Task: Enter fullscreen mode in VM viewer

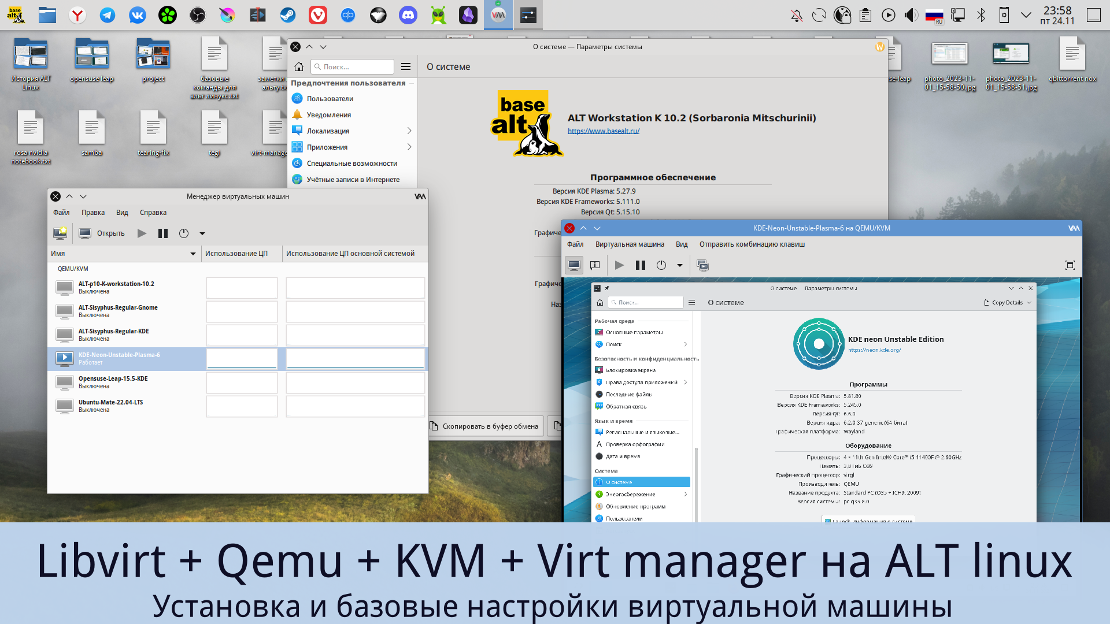Action: [1069, 265]
